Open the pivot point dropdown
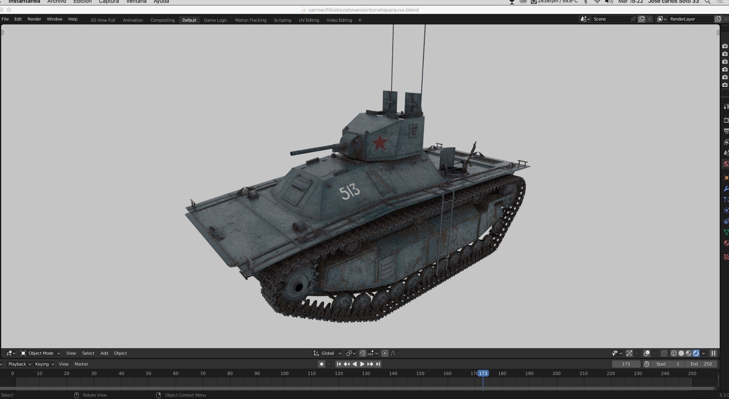The image size is (729, 399). coord(351,353)
